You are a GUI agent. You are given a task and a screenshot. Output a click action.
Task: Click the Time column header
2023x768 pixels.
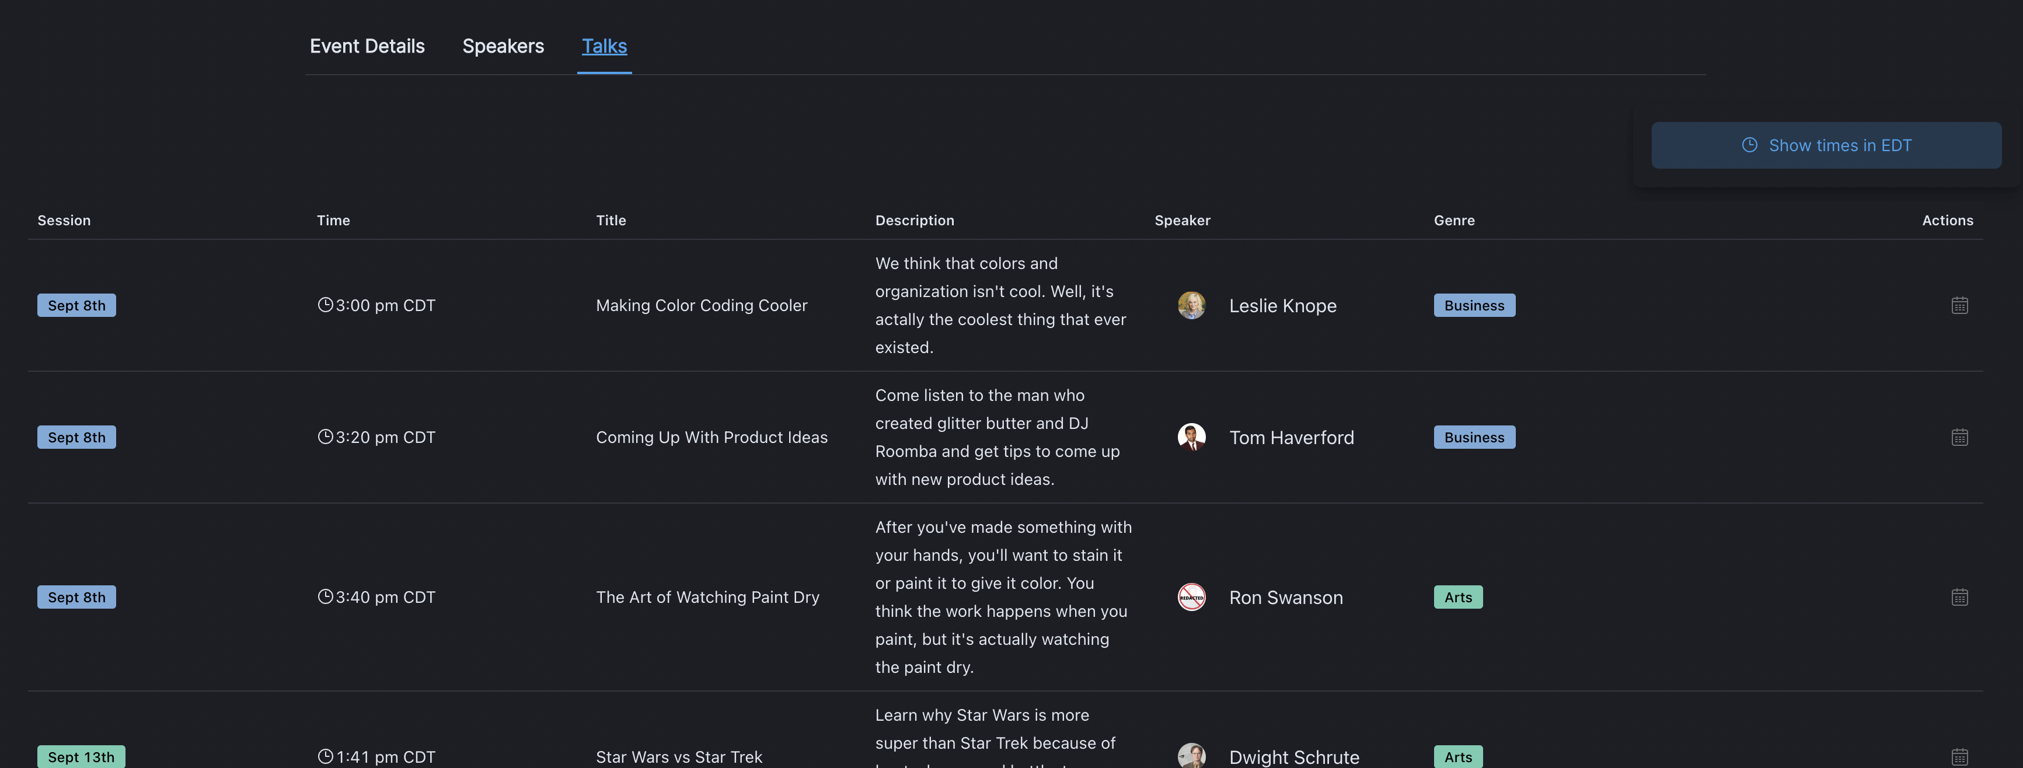click(333, 221)
